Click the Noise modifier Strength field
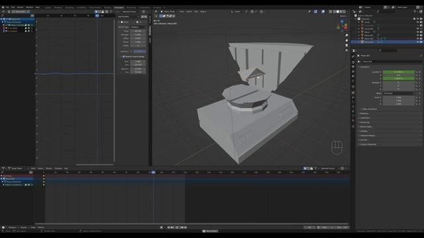 (x=138, y=34)
